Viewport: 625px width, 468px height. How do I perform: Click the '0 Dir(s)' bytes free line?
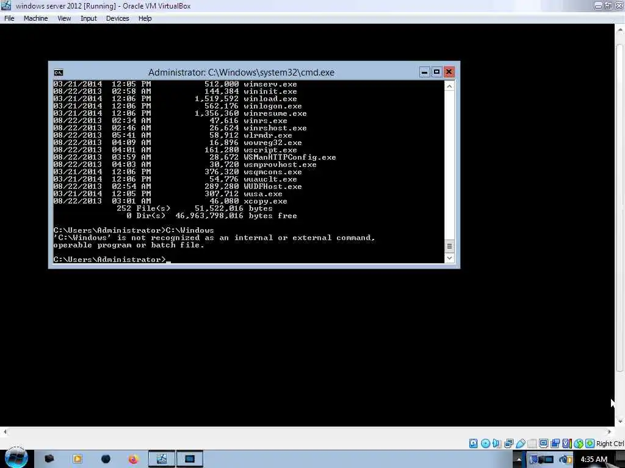point(212,216)
